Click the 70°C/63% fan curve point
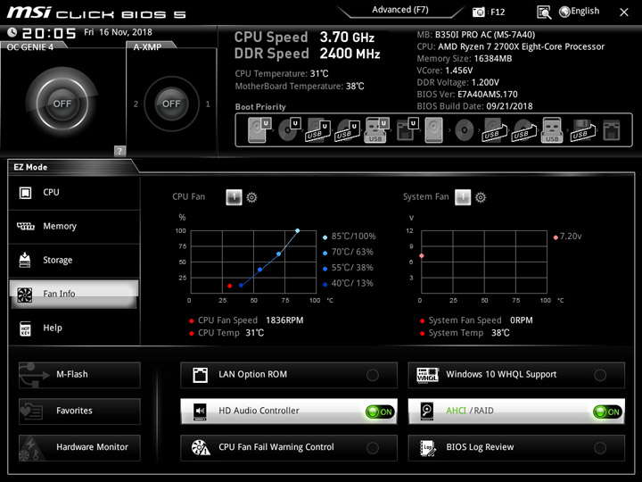 pyautogui.click(x=279, y=254)
